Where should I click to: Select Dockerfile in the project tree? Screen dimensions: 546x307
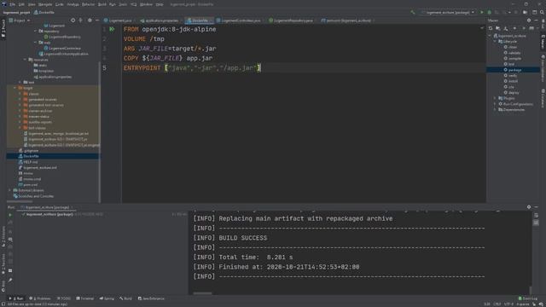(x=31, y=156)
